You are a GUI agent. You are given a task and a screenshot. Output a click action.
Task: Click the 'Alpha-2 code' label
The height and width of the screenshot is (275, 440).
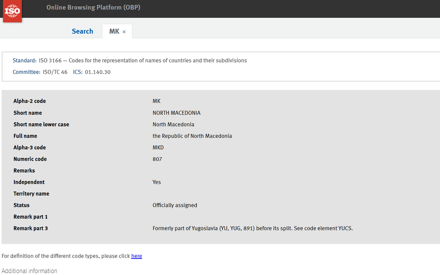(x=30, y=101)
